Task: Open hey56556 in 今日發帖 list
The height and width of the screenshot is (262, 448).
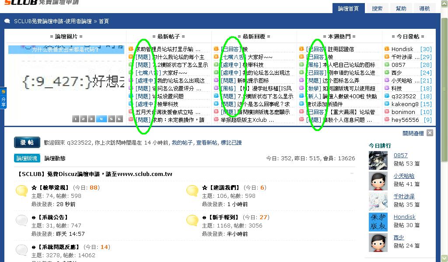Action: pos(405,120)
